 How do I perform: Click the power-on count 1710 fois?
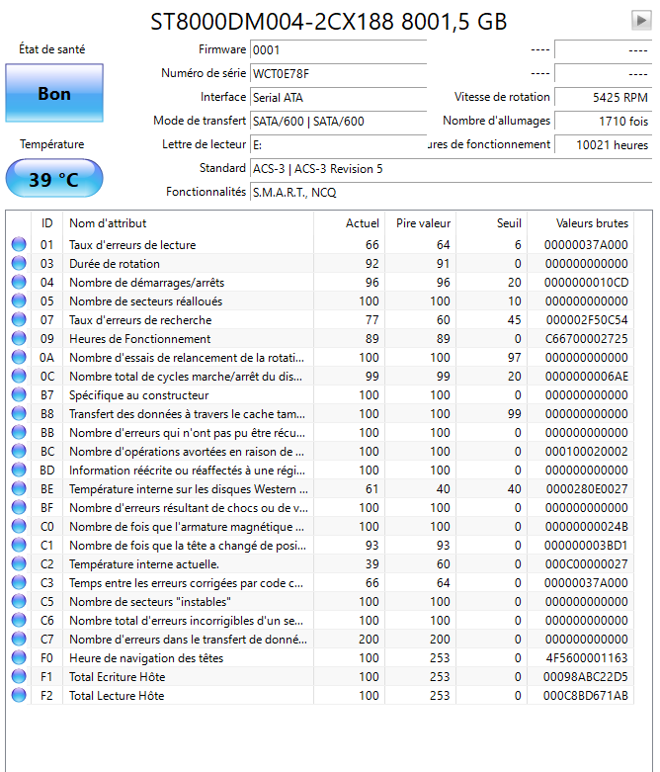coord(603,122)
